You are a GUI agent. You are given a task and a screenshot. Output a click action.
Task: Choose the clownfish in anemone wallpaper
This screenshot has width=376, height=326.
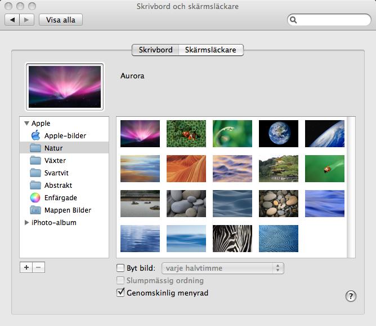click(x=186, y=134)
